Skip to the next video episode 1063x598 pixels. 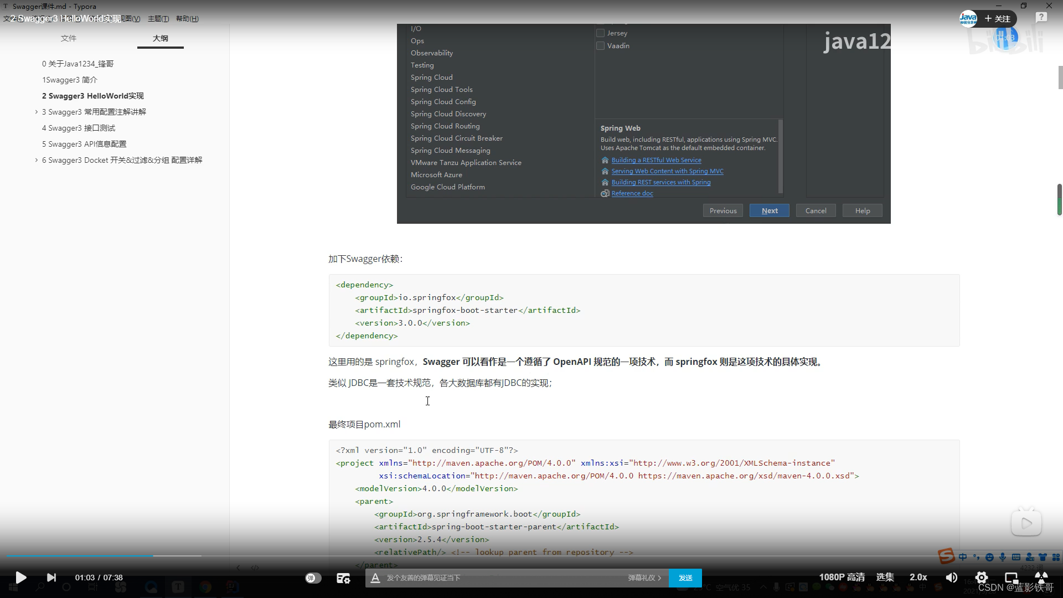point(51,578)
